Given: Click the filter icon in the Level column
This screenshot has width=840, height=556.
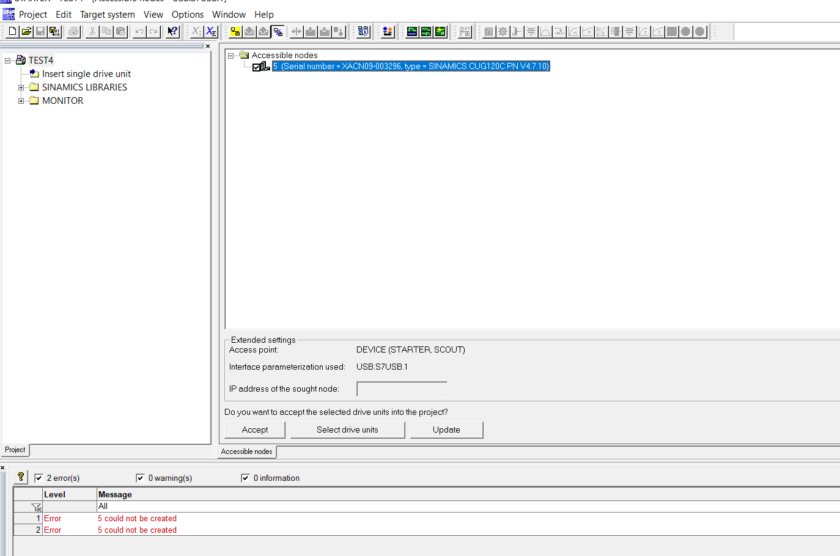Looking at the screenshot, I should tap(37, 507).
